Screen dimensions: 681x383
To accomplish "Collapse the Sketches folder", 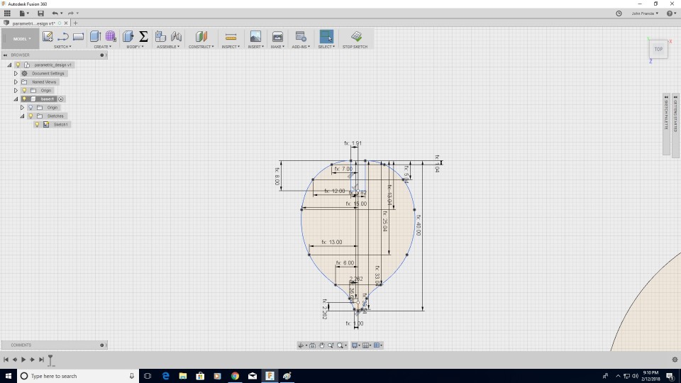I will coord(22,116).
